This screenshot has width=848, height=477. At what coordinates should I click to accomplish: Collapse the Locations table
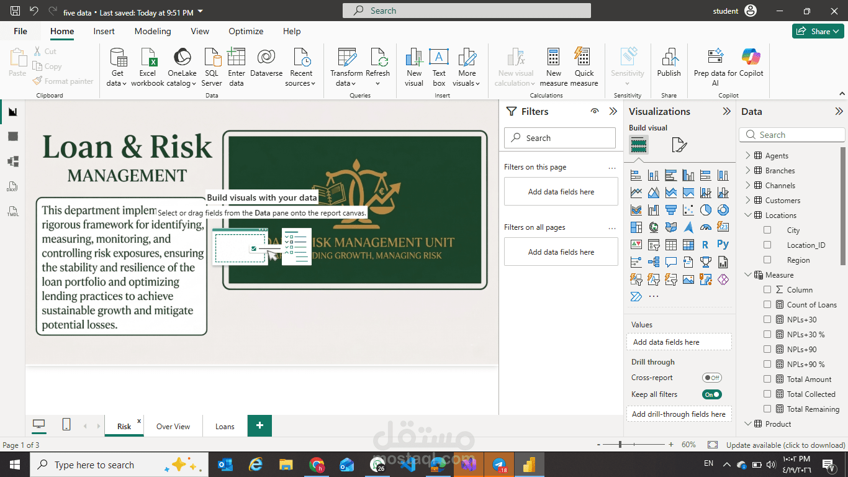click(748, 215)
